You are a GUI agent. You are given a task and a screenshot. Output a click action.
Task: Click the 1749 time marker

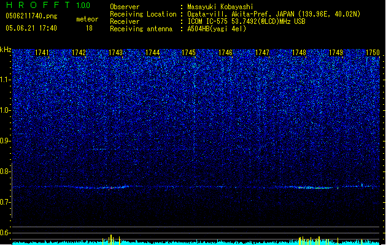[336, 53]
